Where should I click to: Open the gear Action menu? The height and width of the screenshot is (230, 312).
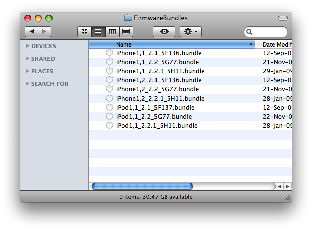coord(191,32)
